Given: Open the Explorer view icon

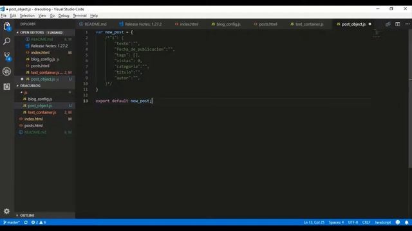Looking at the screenshot, I should [7, 26].
